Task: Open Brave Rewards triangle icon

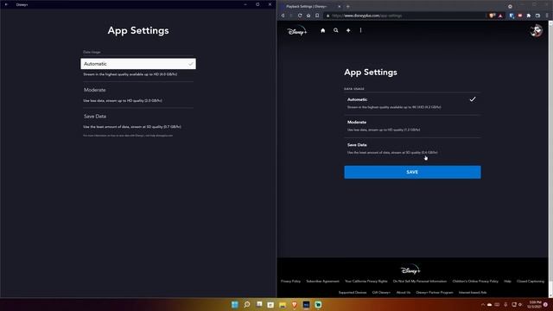Action: click(x=500, y=16)
